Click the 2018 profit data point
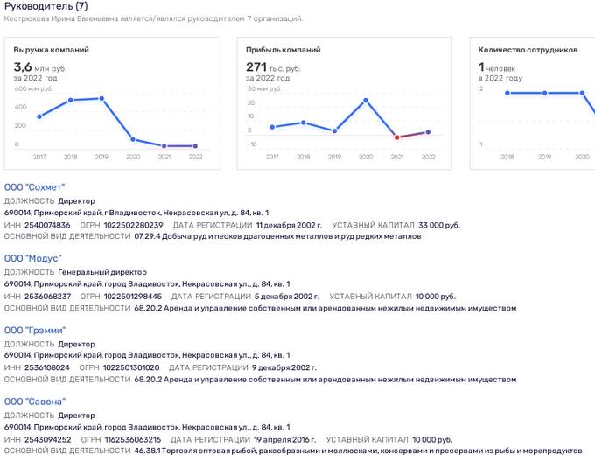The image size is (595, 469). coord(304,122)
